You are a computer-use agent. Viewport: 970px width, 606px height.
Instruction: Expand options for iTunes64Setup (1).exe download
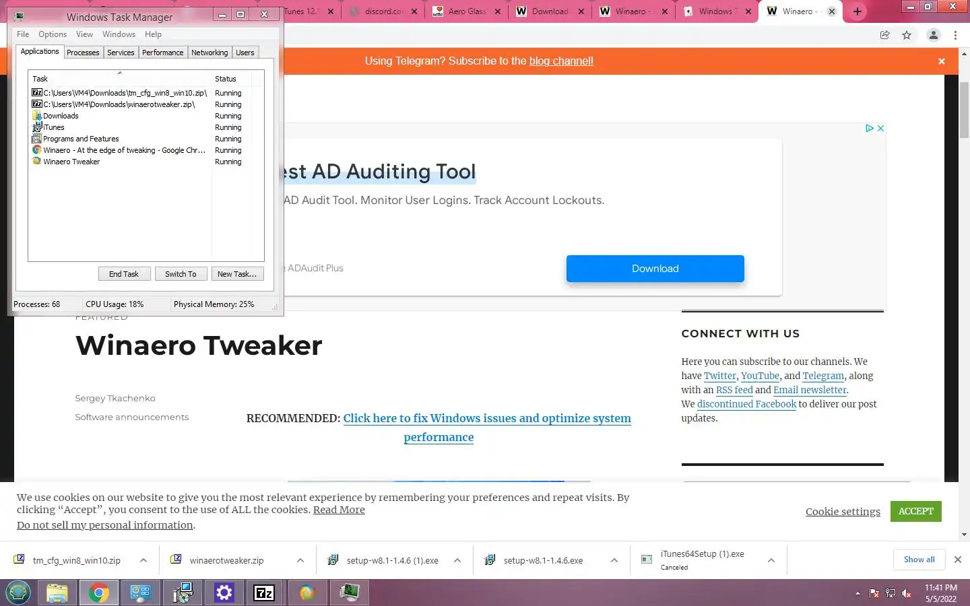(771, 560)
